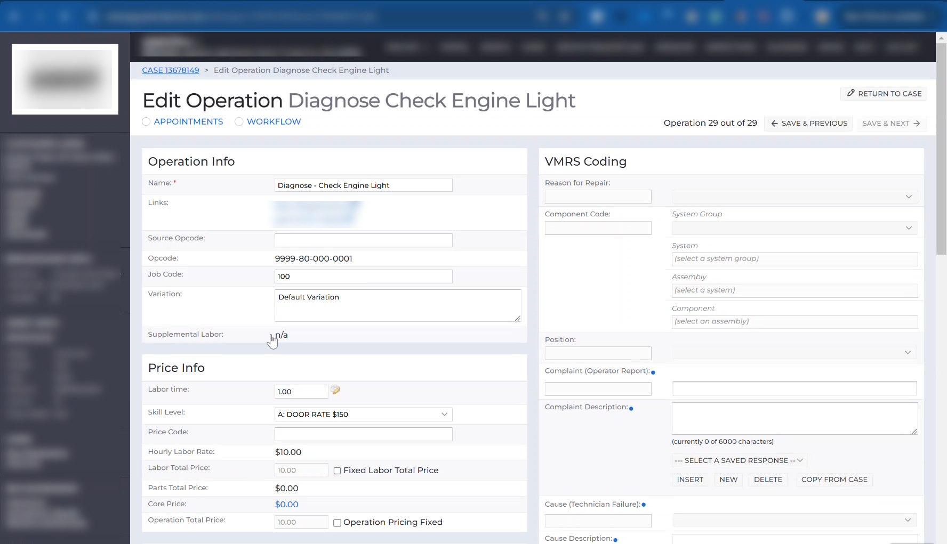
Task: Click the Complaint Description text area
Action: click(794, 419)
